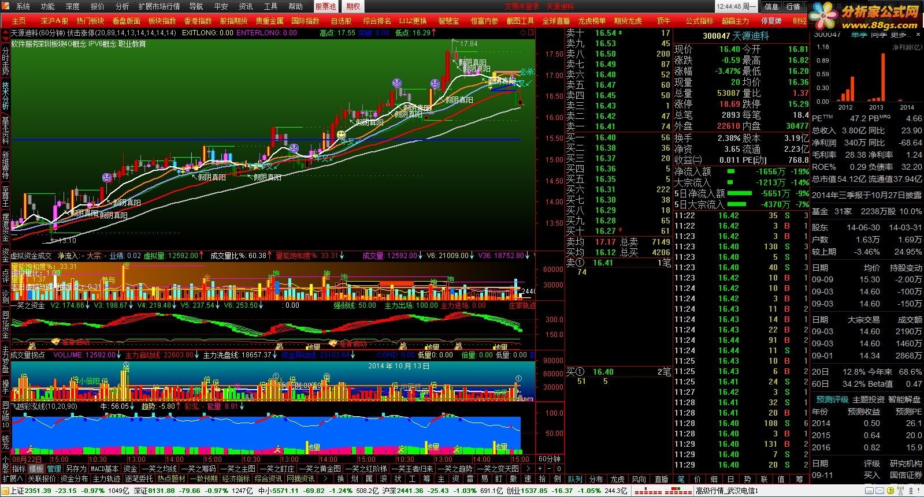The width and height of the screenshot is (924, 497).
Task: Click the plus zoom button beside indicator tabs
Action: point(540,469)
